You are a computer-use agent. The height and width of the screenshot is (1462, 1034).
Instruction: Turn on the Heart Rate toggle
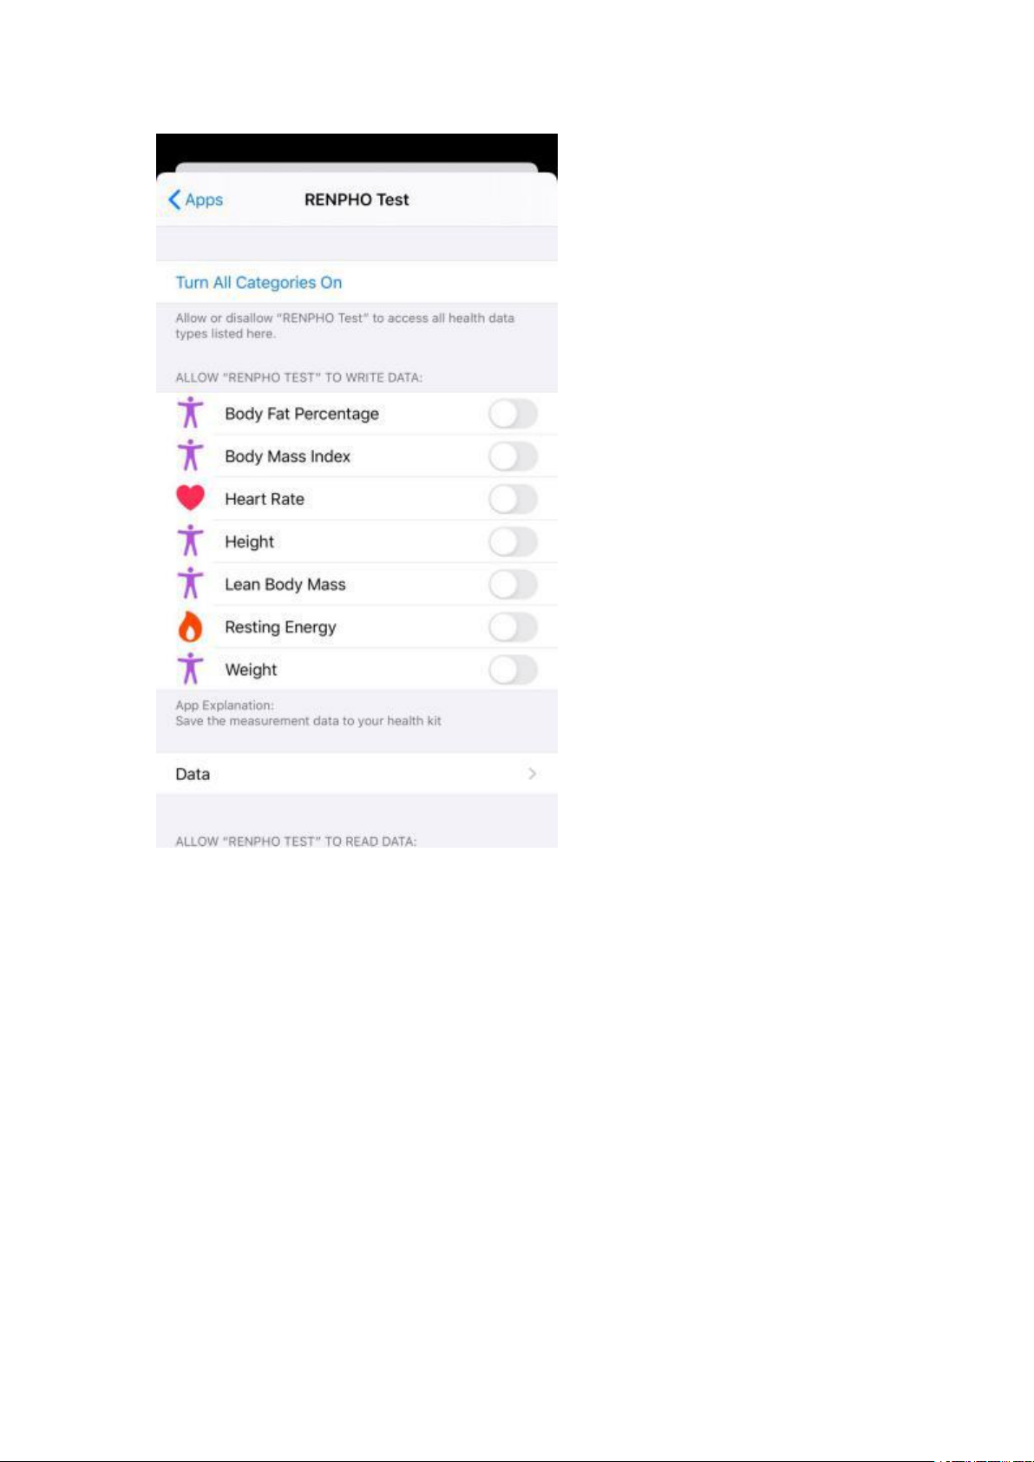pyautogui.click(x=513, y=499)
